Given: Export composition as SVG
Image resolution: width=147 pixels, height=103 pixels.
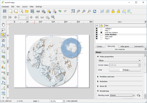Looking at the screenshot, I should pyautogui.click(x=49, y=11).
